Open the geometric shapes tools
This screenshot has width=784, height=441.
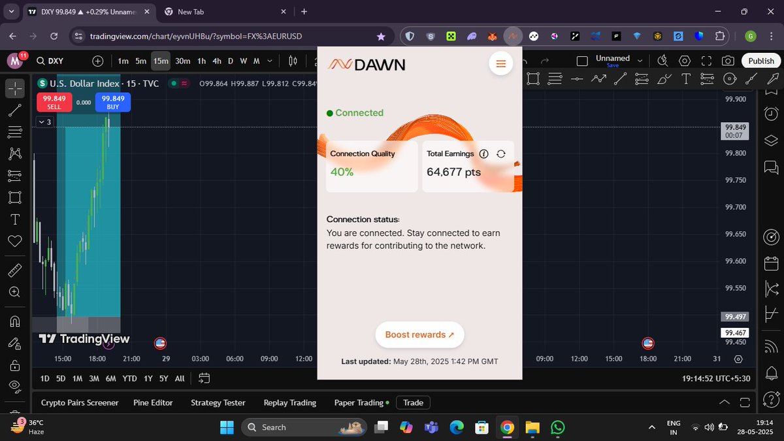(15, 197)
